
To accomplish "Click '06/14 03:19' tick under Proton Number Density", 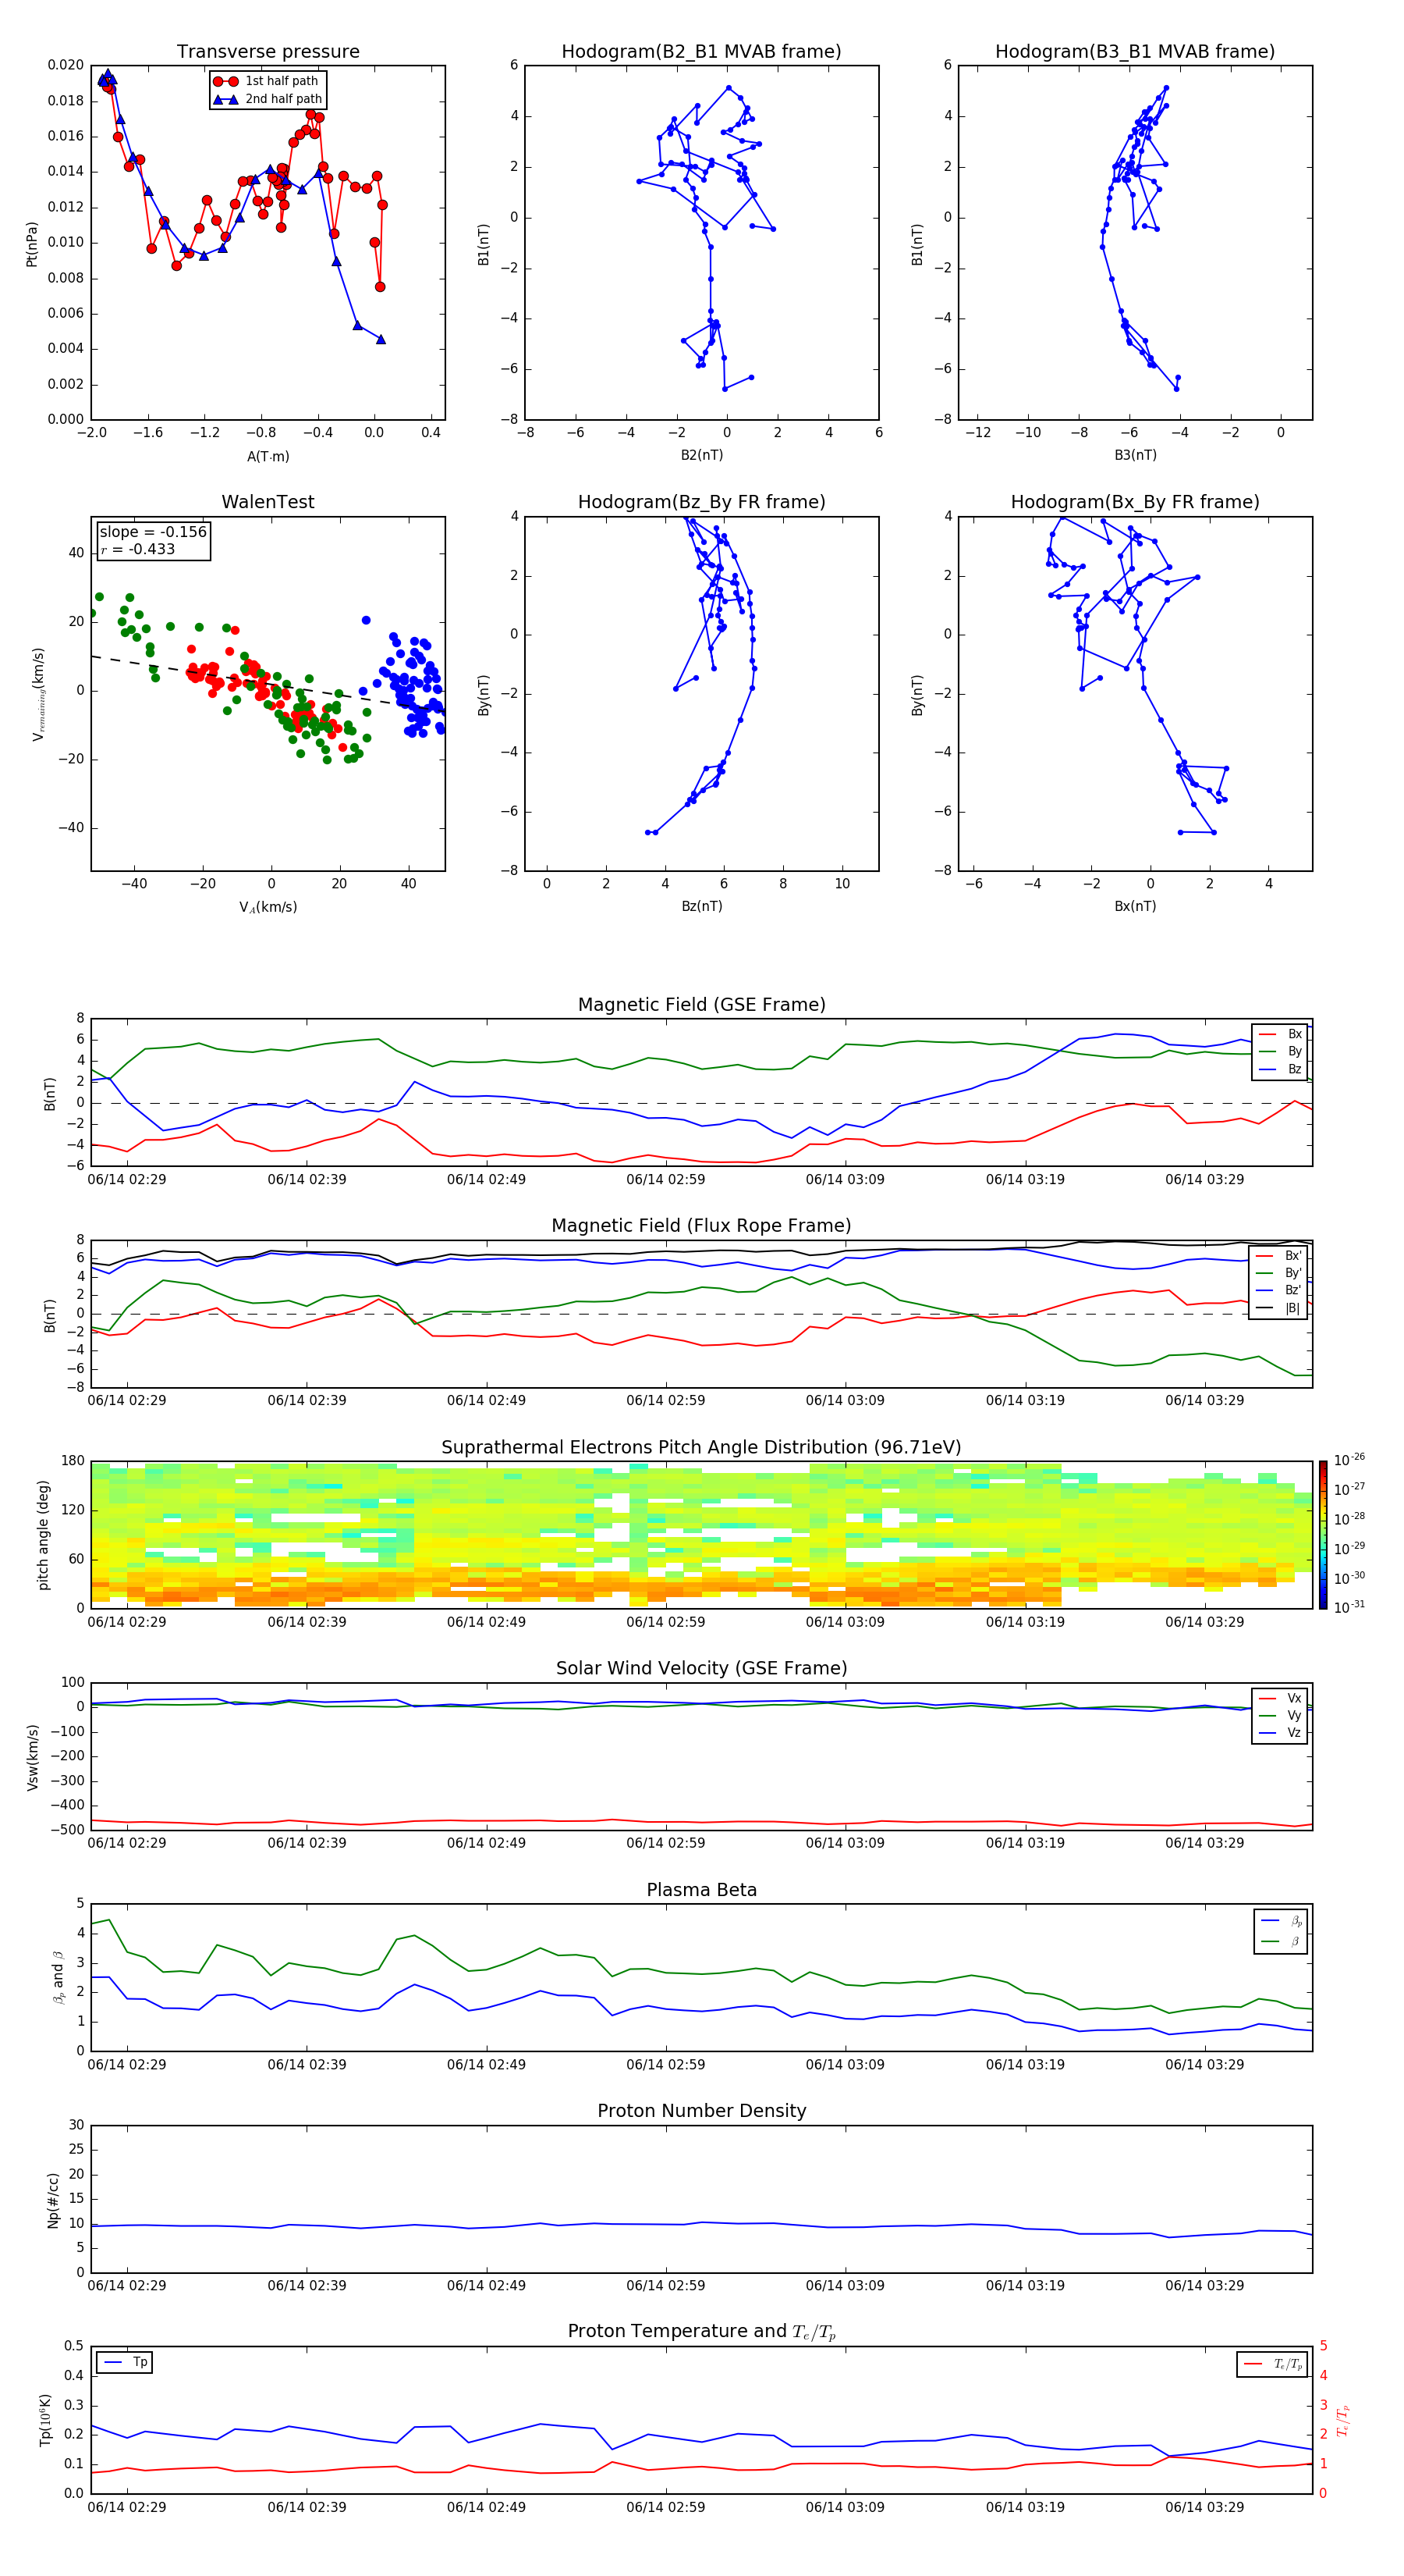I will pyautogui.click(x=1025, y=2286).
